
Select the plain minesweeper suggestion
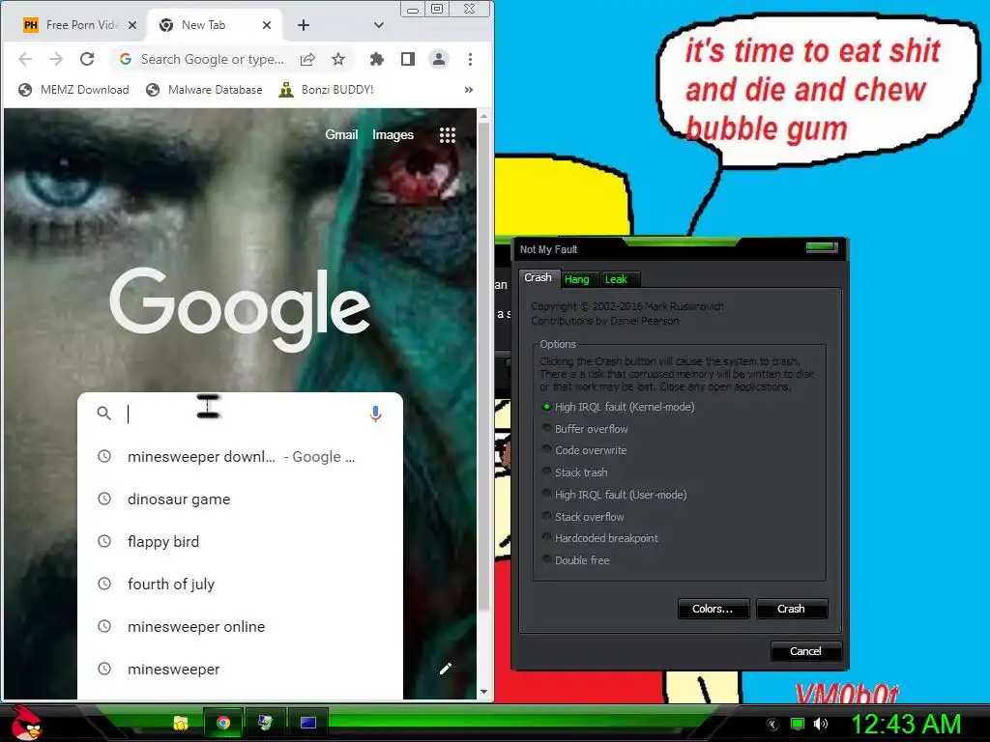tap(240, 669)
